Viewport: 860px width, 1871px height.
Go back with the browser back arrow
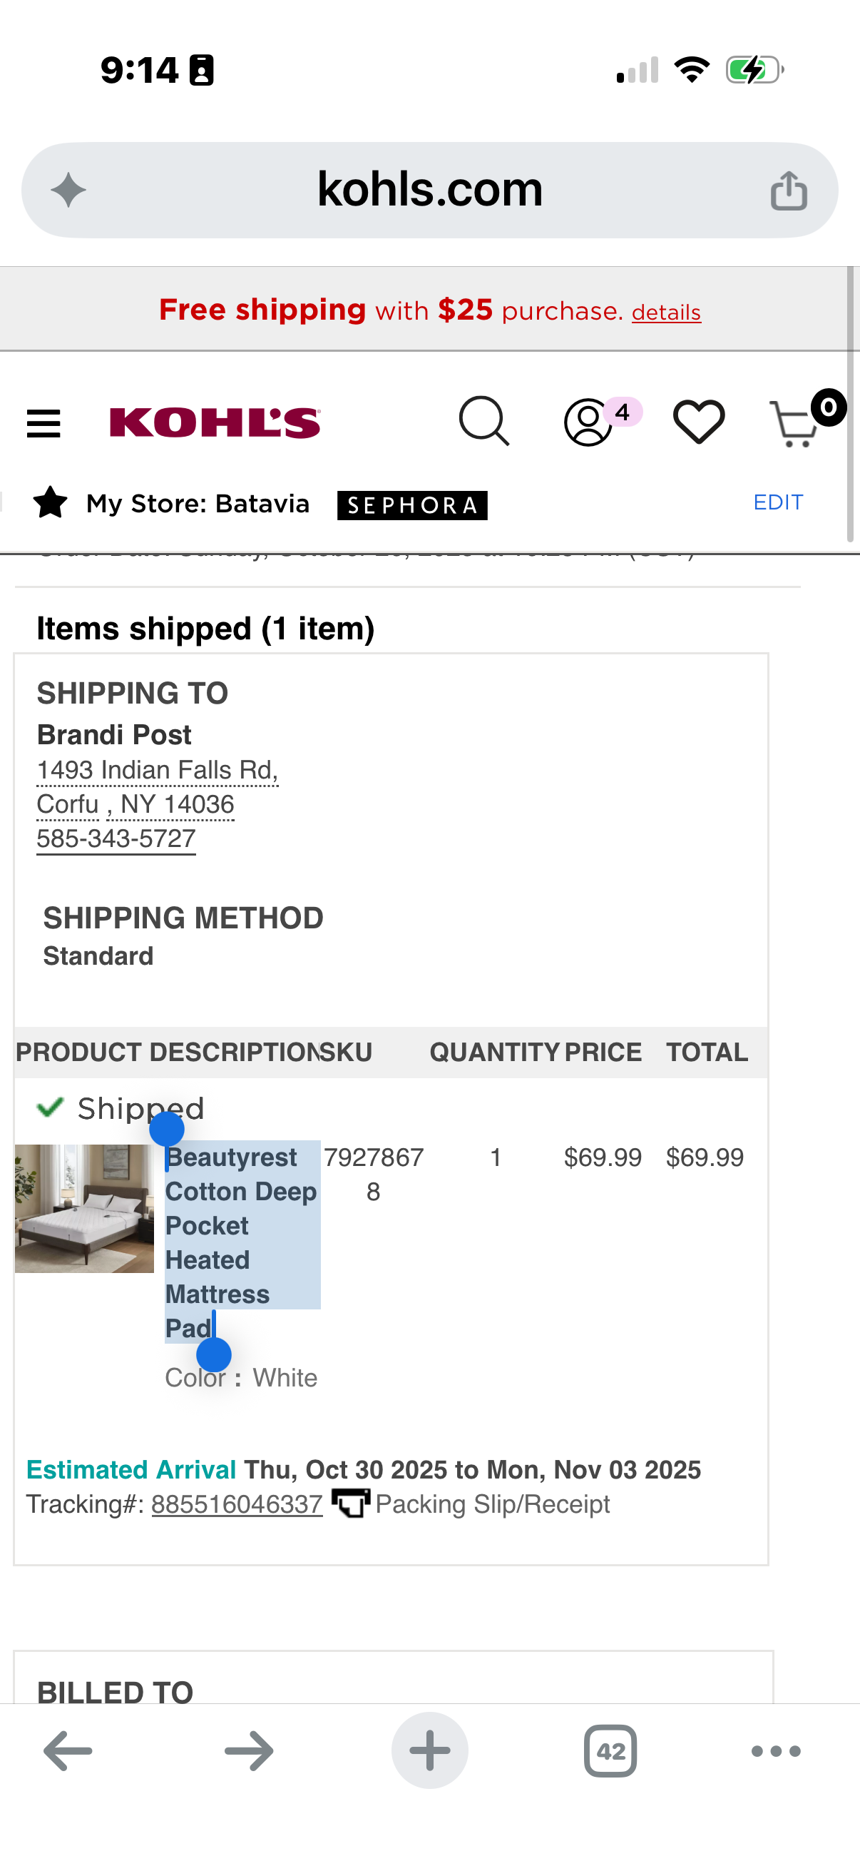(x=68, y=1751)
